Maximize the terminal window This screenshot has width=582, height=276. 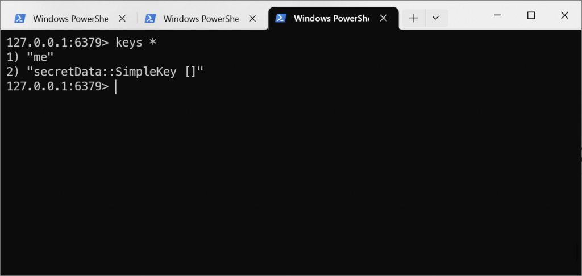531,15
